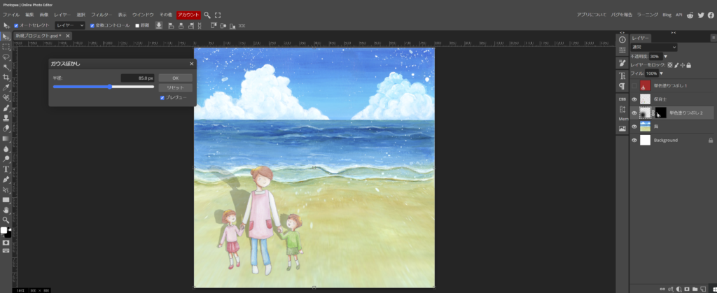717x293 pixels.
Task: Open the CSS side panel
Action: tap(622, 99)
